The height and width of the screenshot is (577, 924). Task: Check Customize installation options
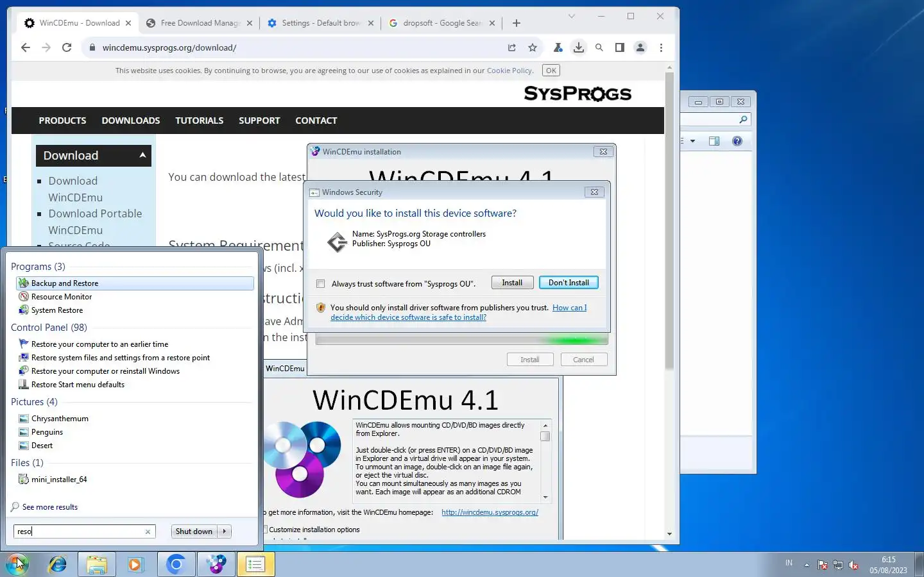coord(265,530)
